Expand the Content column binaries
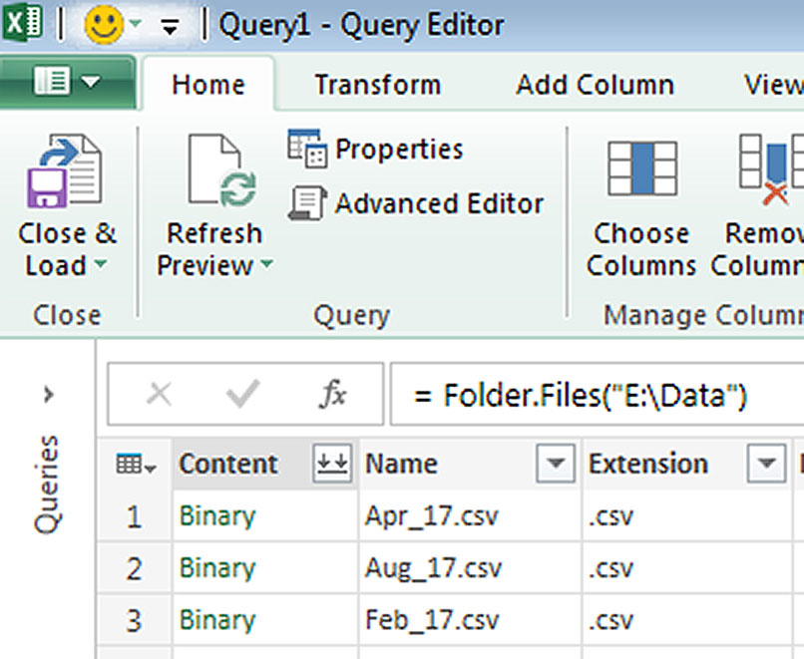This screenshot has width=804, height=659. [333, 465]
